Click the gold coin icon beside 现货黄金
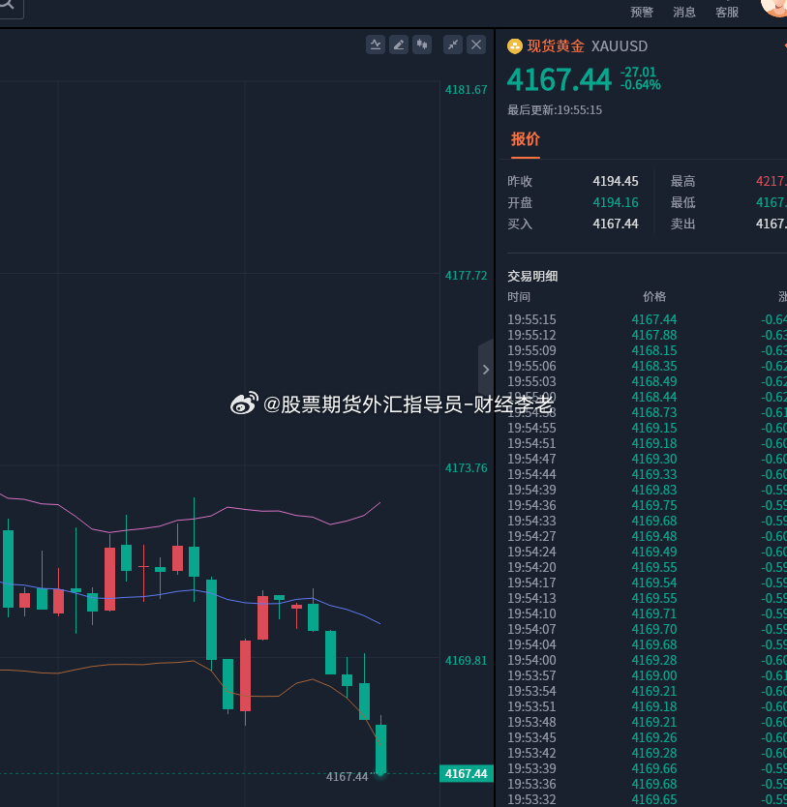 [515, 46]
